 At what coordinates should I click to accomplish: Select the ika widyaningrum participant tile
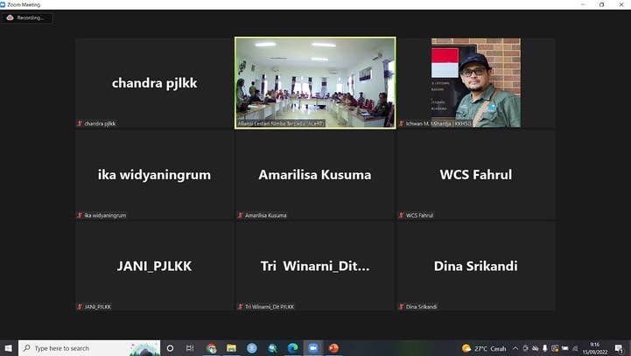[155, 174]
